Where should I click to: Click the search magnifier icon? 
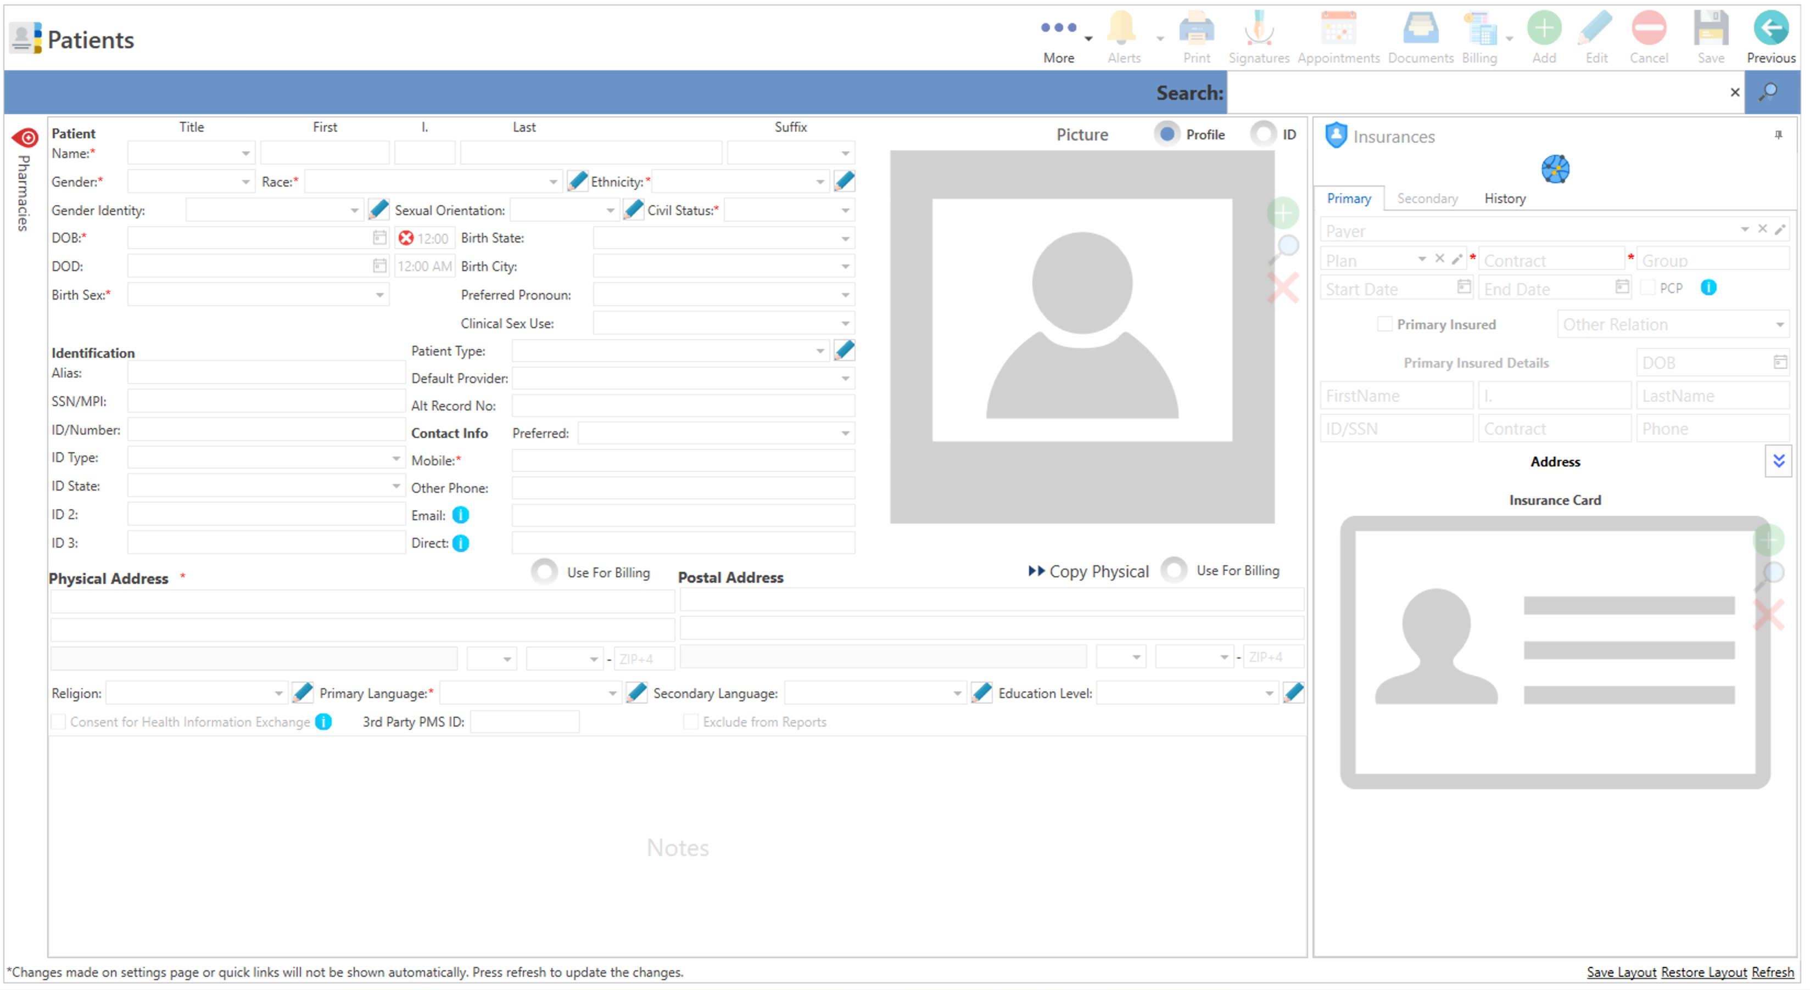1768,92
